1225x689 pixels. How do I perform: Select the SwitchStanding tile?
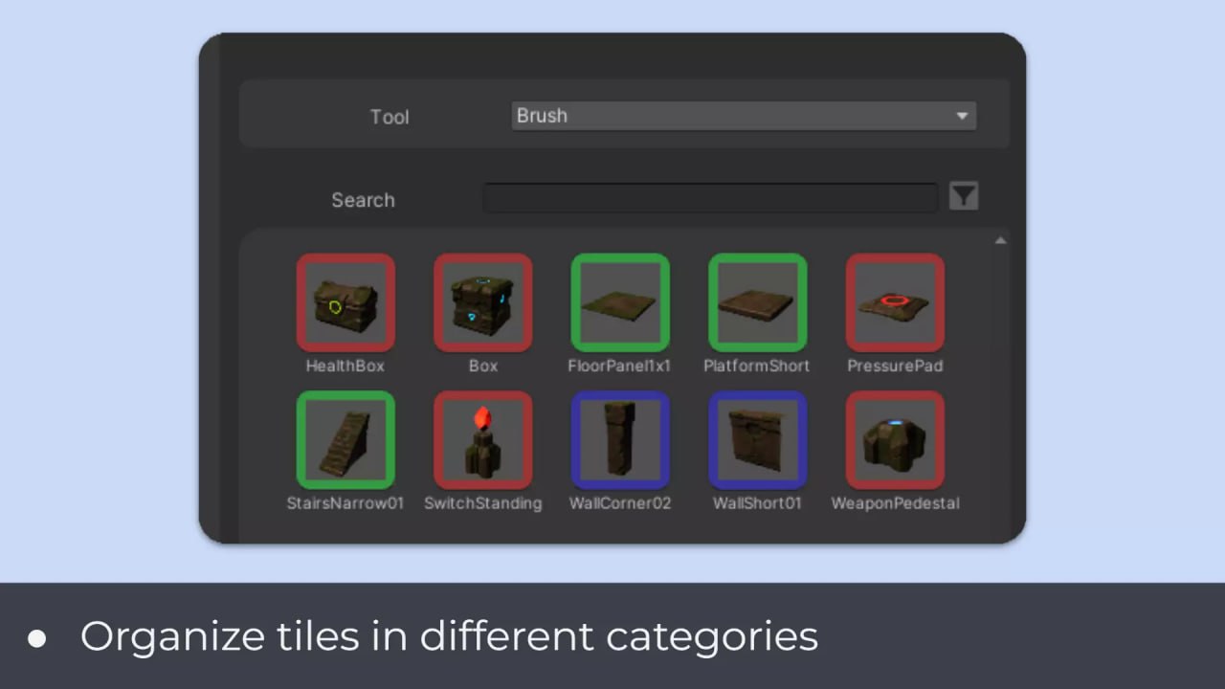(x=482, y=439)
